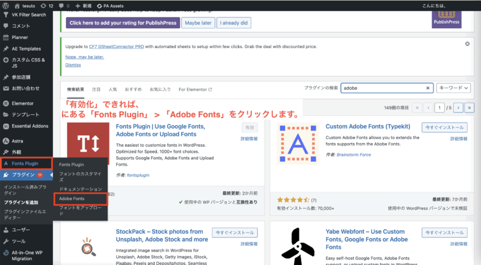Click the 参加店舗 pin icon
This screenshot has height=265, width=481.
pyautogui.click(x=6, y=78)
